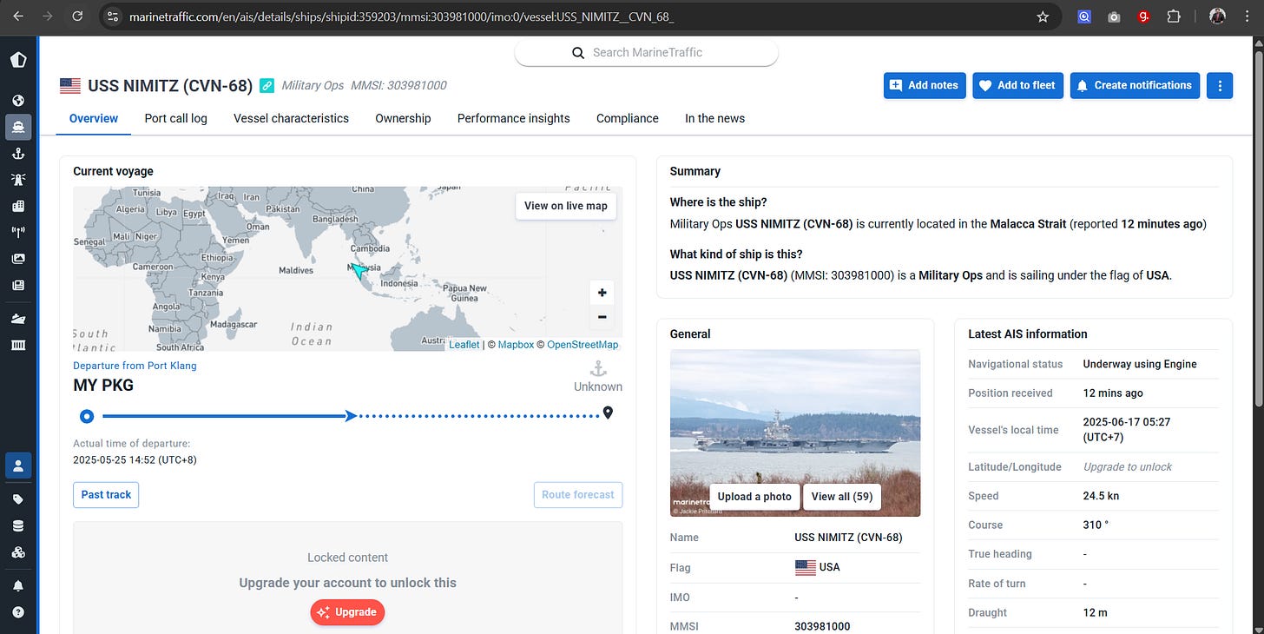Click the View all (59) button
Viewport: 1264px width, 634px height.
(842, 497)
